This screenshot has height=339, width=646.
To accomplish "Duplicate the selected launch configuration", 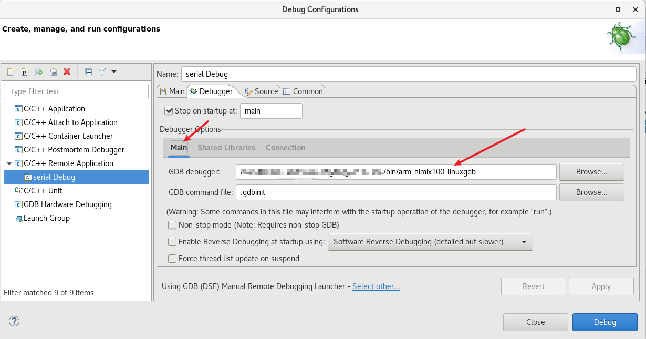I will click(53, 71).
